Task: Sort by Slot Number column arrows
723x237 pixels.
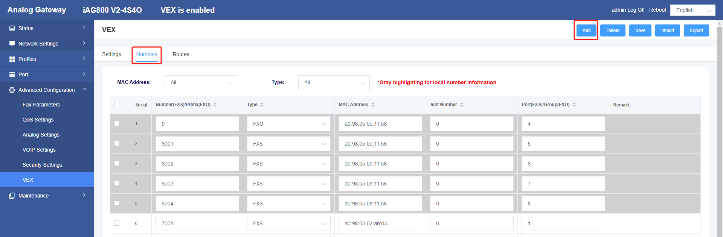Action: pyautogui.click(x=462, y=105)
